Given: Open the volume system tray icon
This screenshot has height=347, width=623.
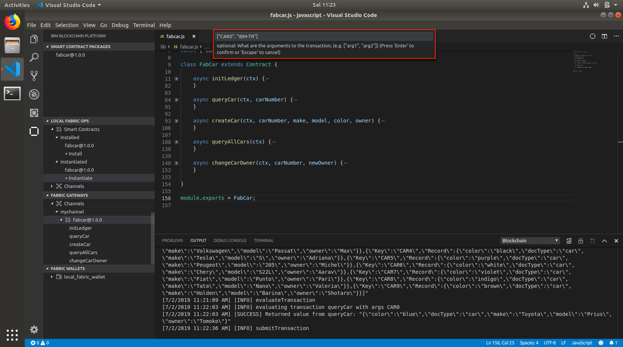Looking at the screenshot, I should point(596,5).
